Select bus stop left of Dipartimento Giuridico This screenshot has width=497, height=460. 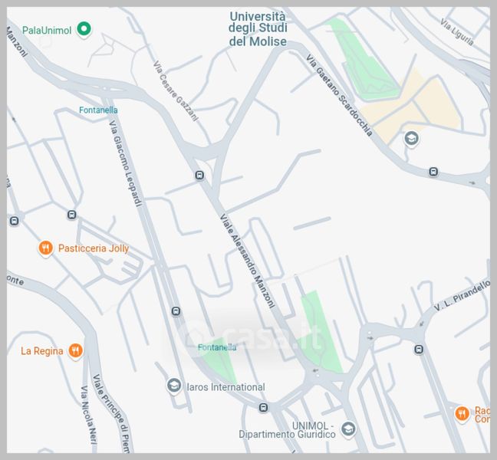263,407
